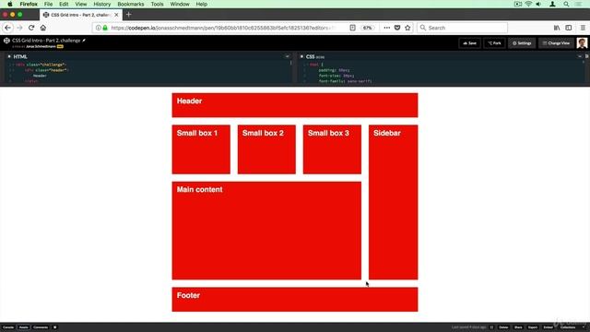Click the Footer box in preview

click(x=295, y=299)
